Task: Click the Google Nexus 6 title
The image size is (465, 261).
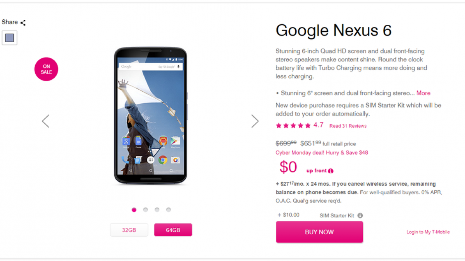Action: pos(334,30)
